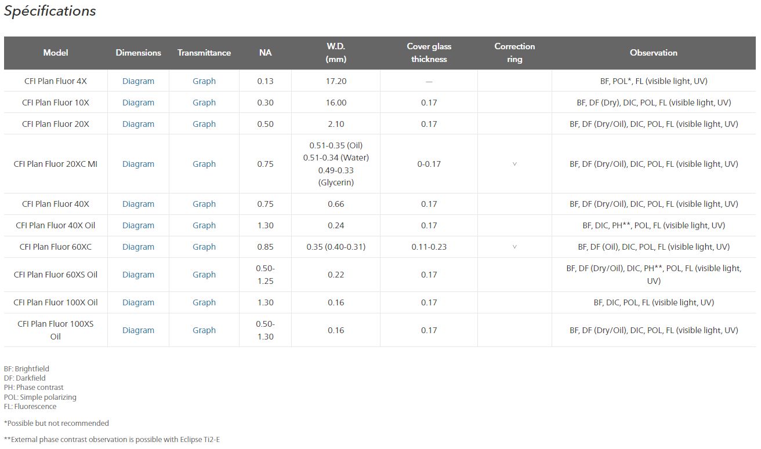Screen dimensions: 761x449
Task: Click Diagram for CFI Plan Fluor 100X Oil
Action: pyautogui.click(x=138, y=302)
